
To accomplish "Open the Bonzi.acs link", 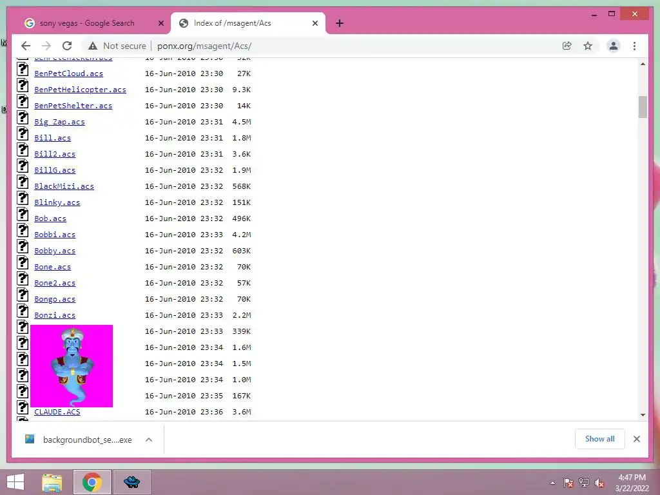I will pyautogui.click(x=55, y=315).
